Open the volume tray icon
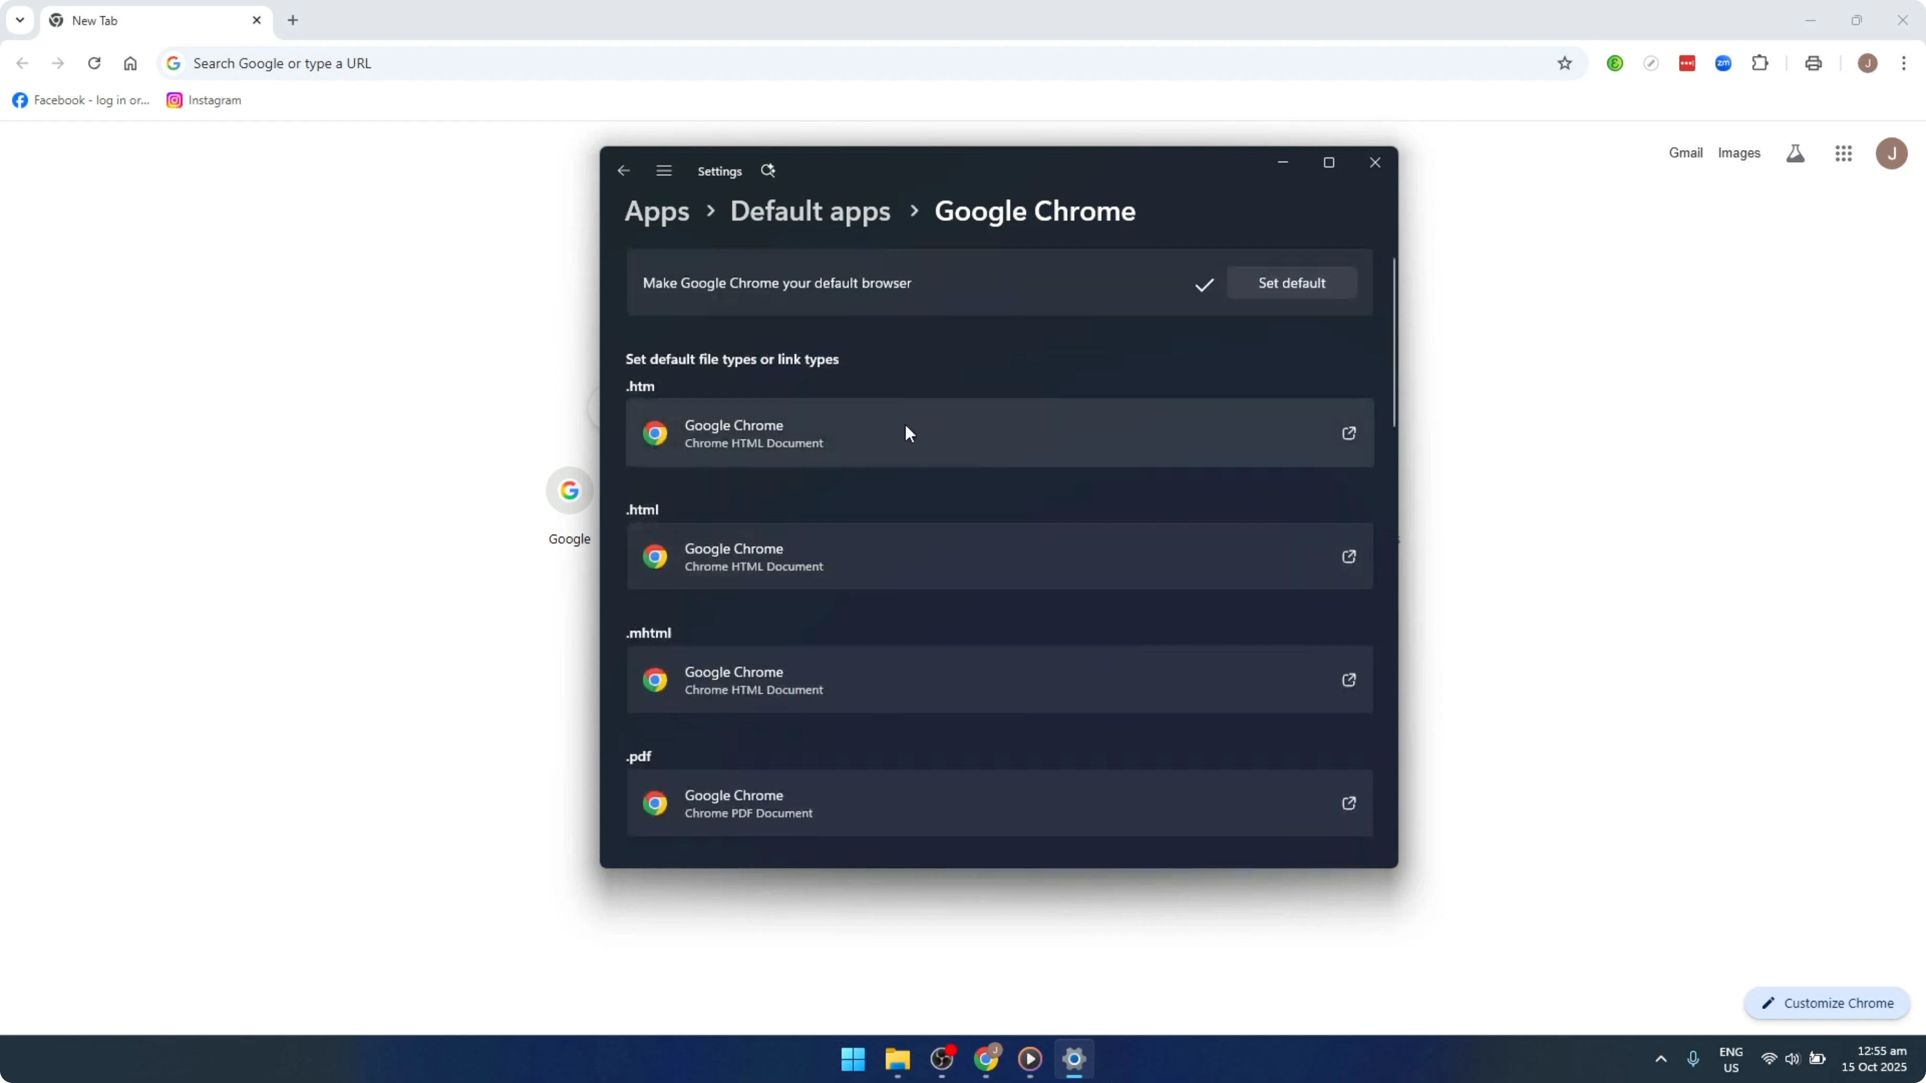This screenshot has width=1926, height=1083. [x=1792, y=1059]
